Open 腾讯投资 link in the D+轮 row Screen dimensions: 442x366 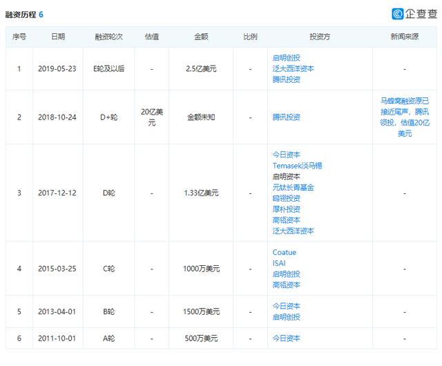click(x=286, y=117)
